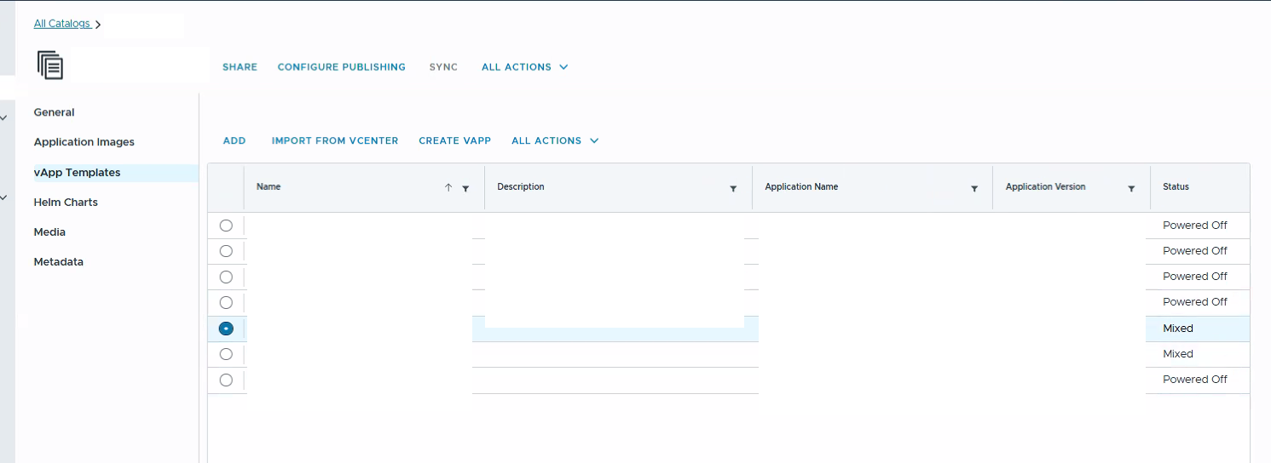Image resolution: width=1271 pixels, height=463 pixels.
Task: Click the Name column sort arrow
Action: point(448,188)
